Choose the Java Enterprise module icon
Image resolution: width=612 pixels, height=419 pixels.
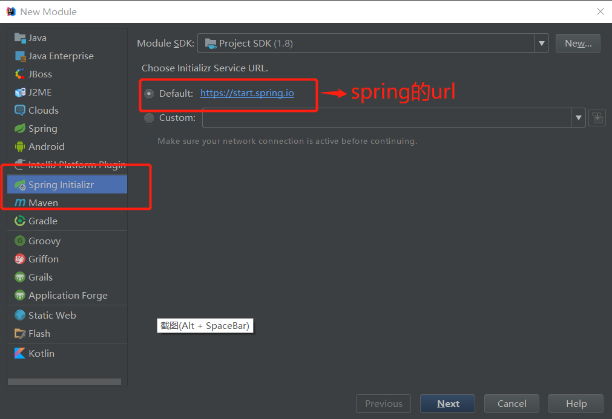click(x=20, y=56)
